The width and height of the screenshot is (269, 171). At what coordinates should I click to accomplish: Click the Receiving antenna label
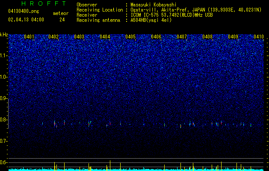coord(98,20)
